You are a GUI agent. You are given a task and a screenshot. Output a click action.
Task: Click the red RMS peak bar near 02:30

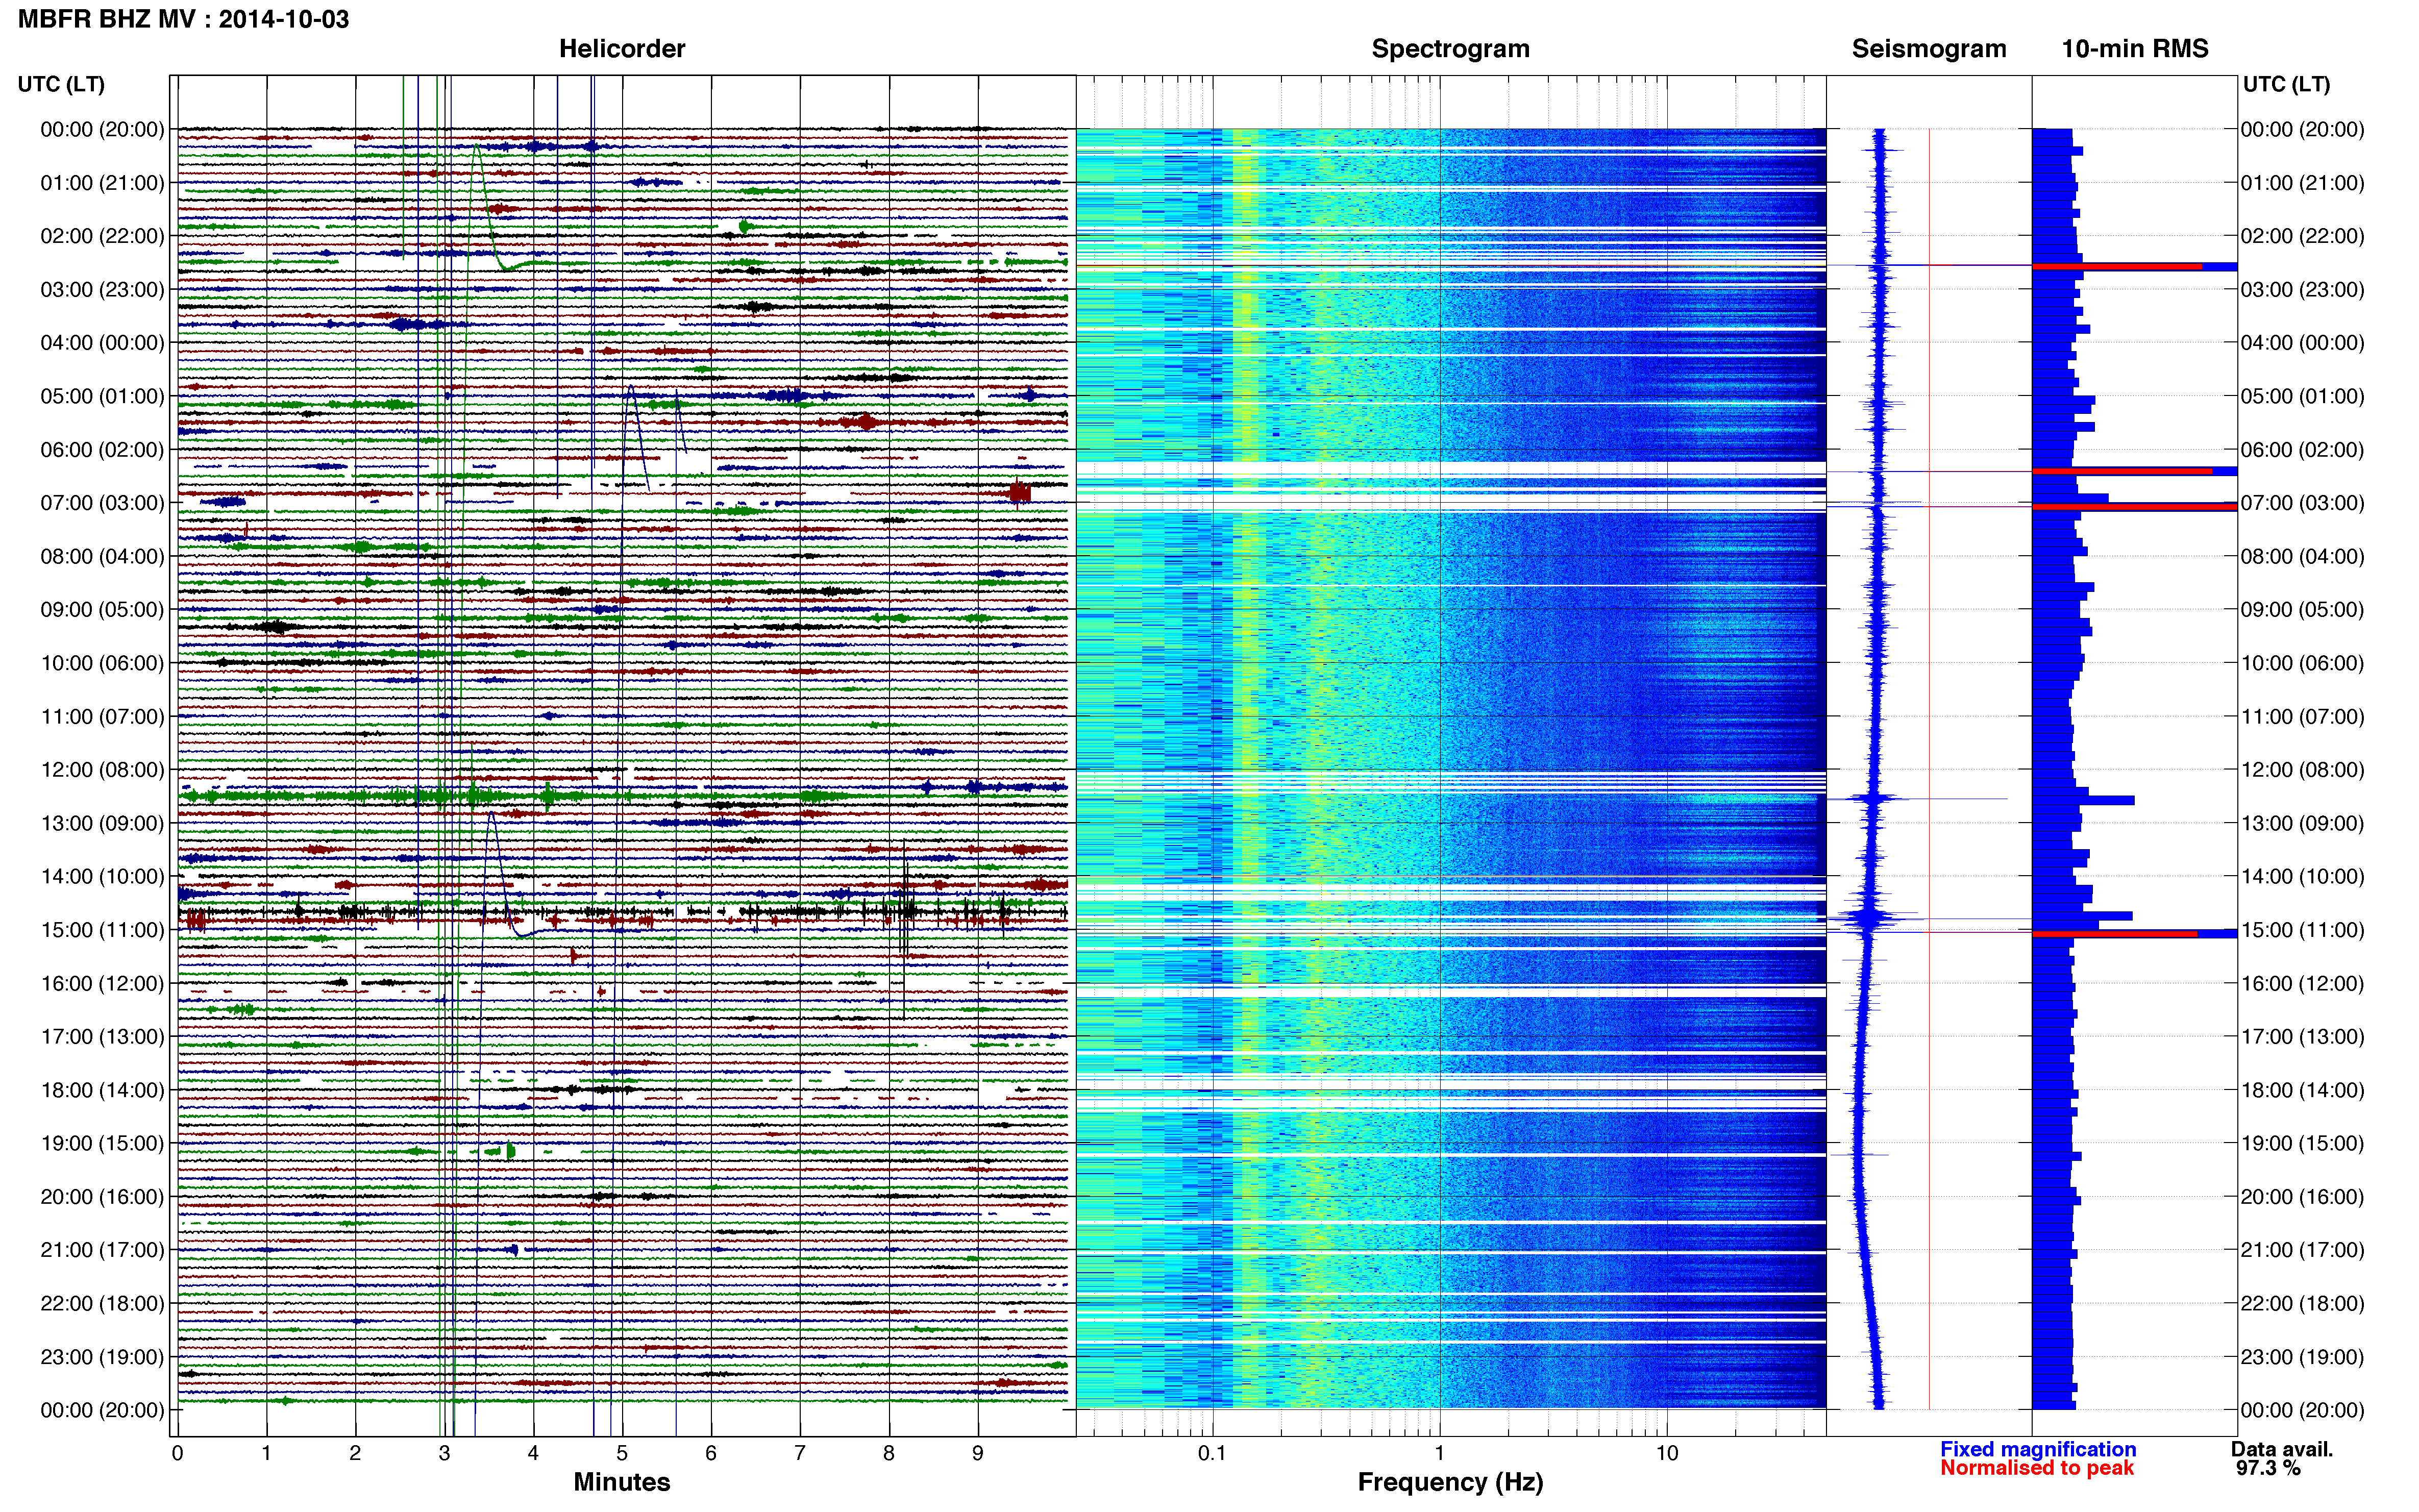click(x=2116, y=267)
